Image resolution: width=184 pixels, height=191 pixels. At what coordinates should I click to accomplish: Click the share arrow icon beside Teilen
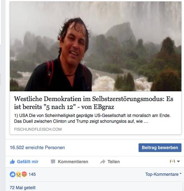click(x=103, y=162)
